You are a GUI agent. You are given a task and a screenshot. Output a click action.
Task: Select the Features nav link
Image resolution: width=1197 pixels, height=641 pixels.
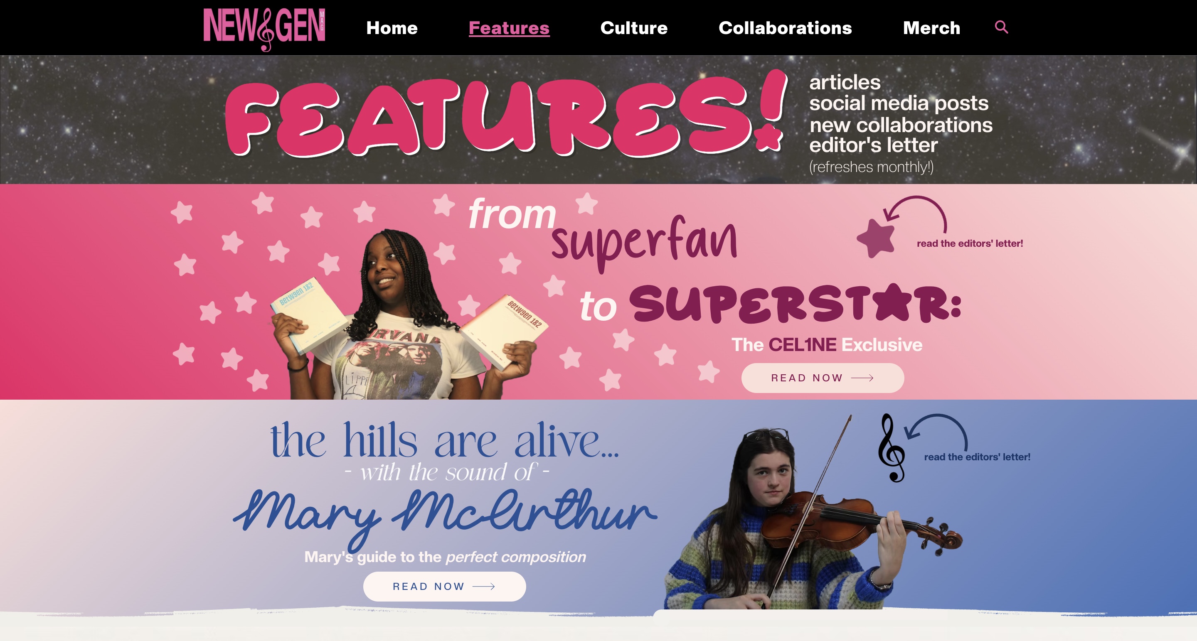509,28
